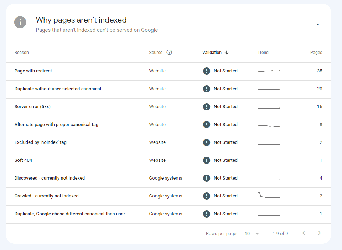Click the info icon beside the title

20,22
